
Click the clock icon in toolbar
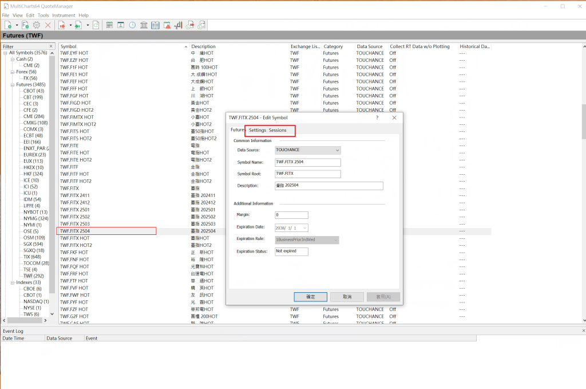tap(132, 25)
